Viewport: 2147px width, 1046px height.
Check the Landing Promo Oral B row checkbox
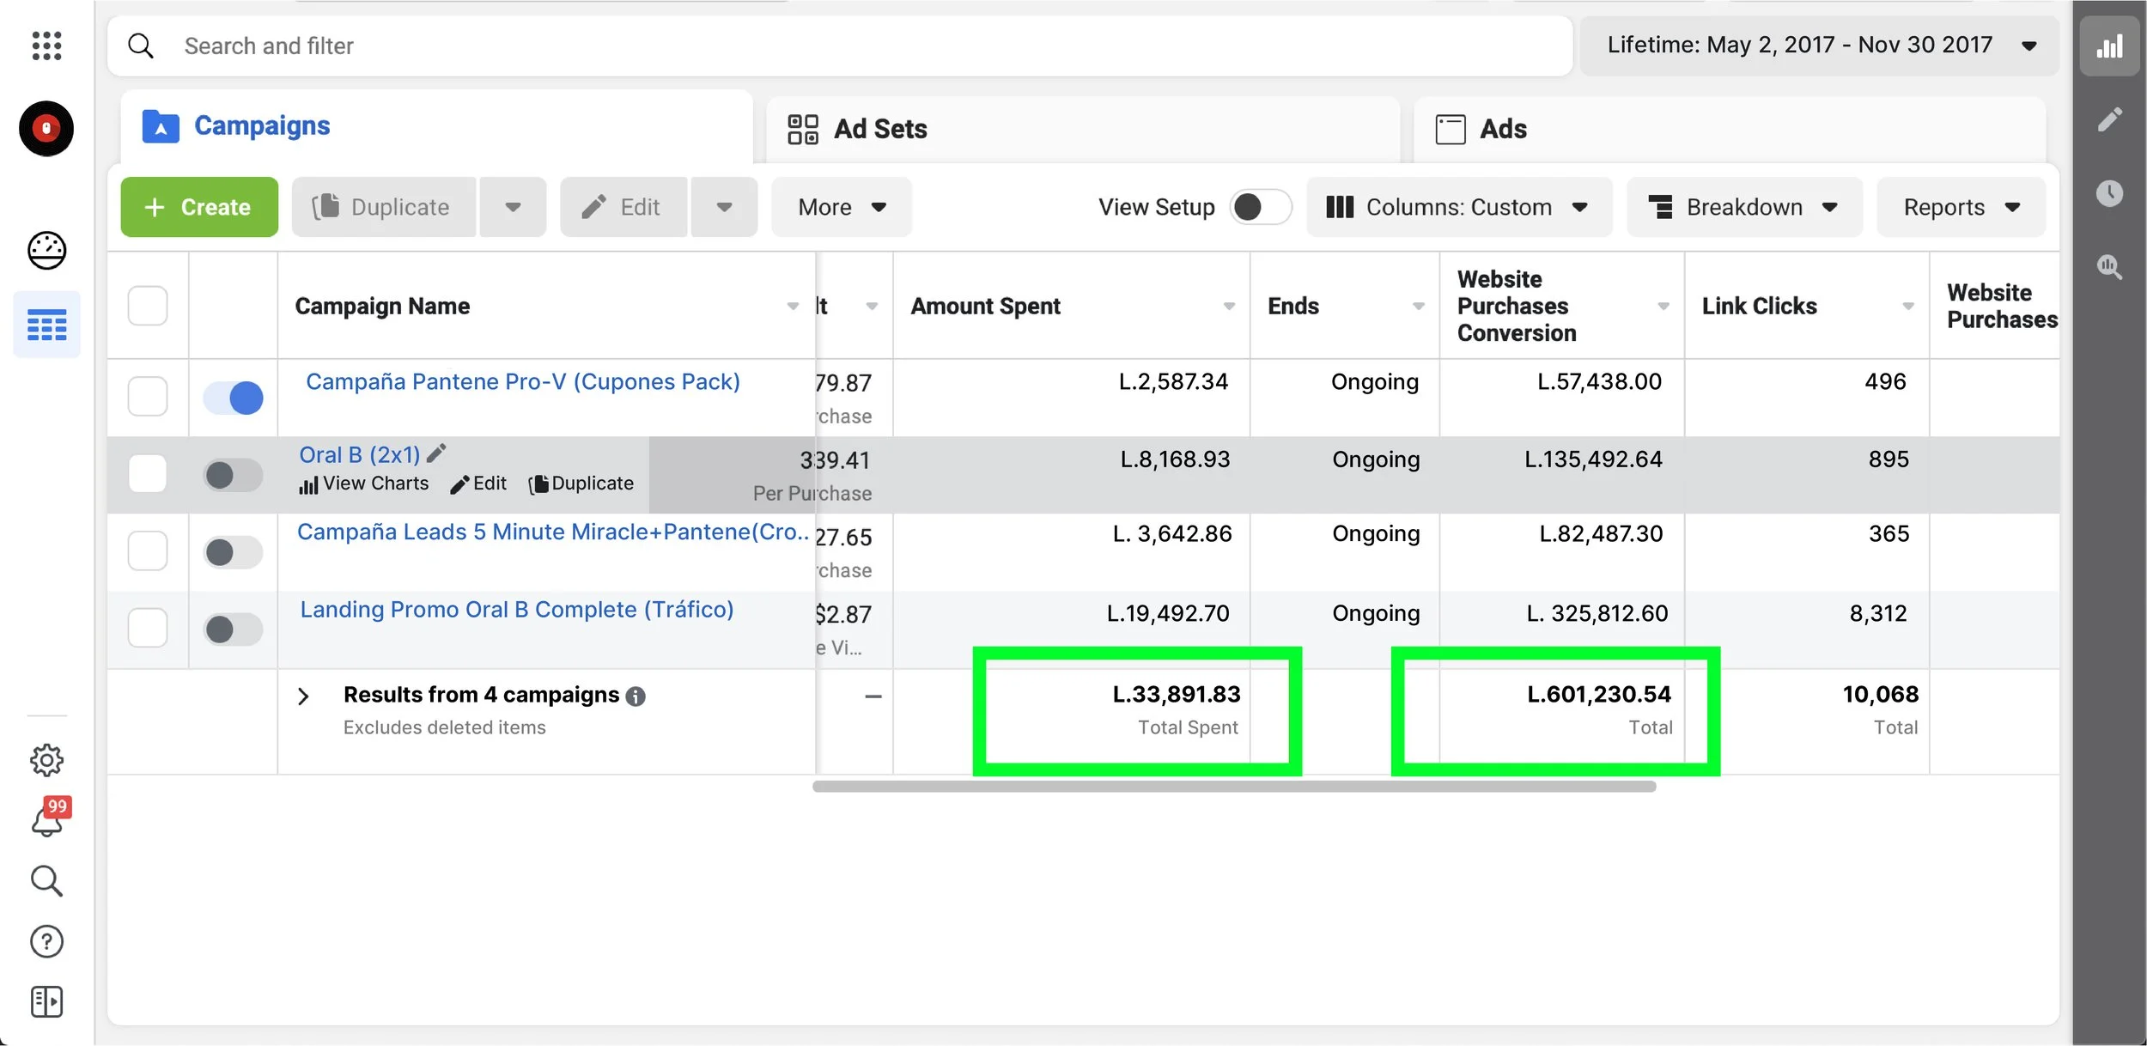click(x=148, y=628)
